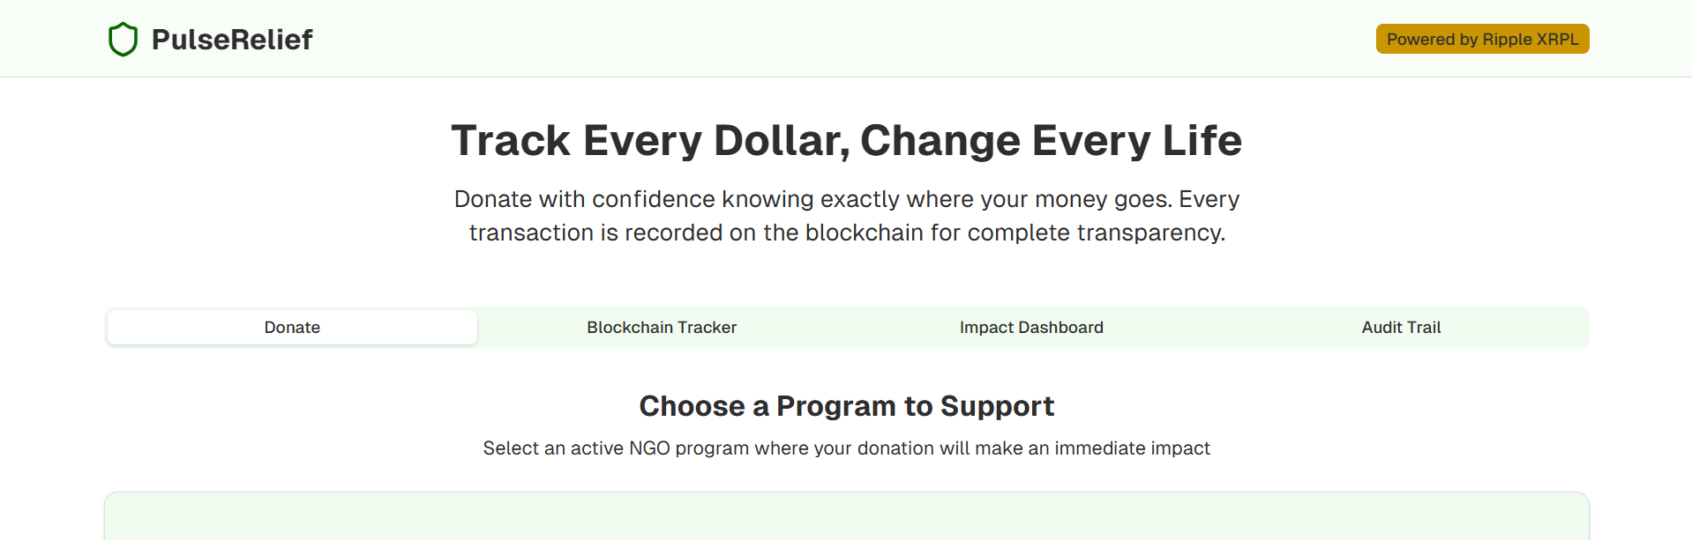Click the phrase "complete transparency"
1692x540 pixels.
click(1097, 233)
